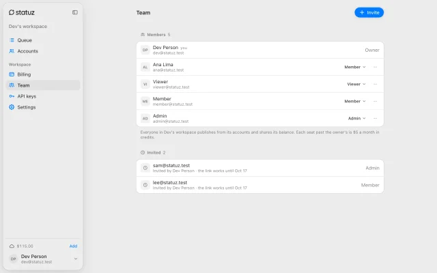Click the viewer@statuz.test email
Image resolution: width=437 pixels, height=273 pixels.
171,87
